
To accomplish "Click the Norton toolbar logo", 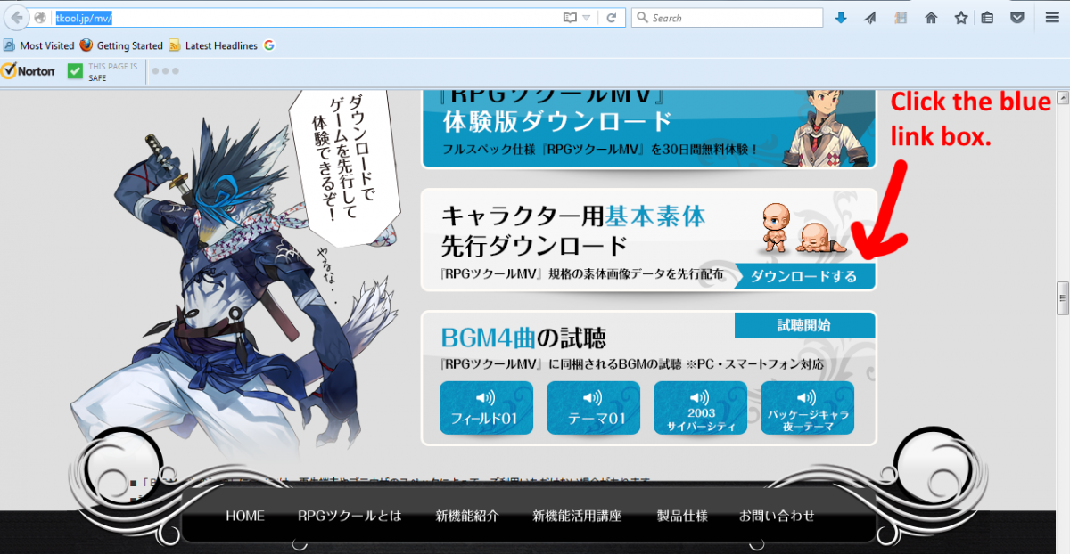I will pyautogui.click(x=29, y=71).
